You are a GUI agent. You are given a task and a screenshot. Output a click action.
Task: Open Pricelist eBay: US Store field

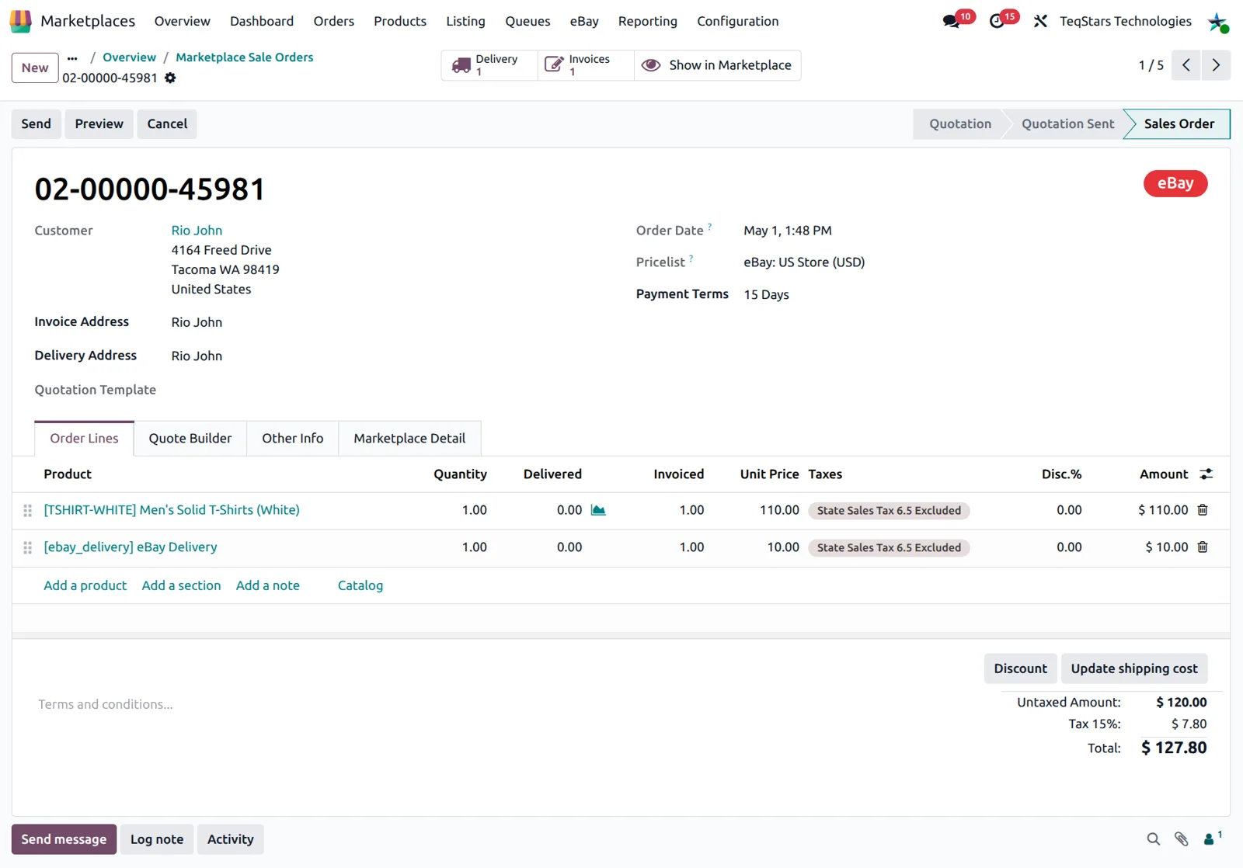[x=804, y=262]
